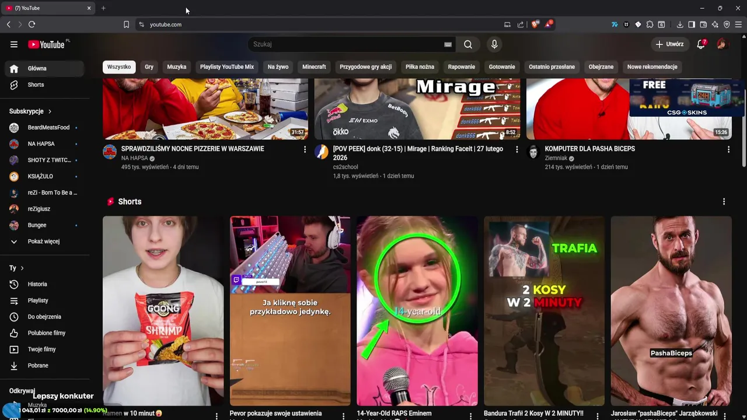Expand Pokaż więcej subscriptions

(45, 242)
